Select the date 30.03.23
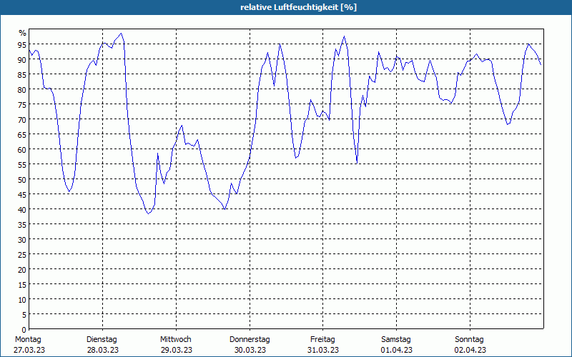 (250, 350)
